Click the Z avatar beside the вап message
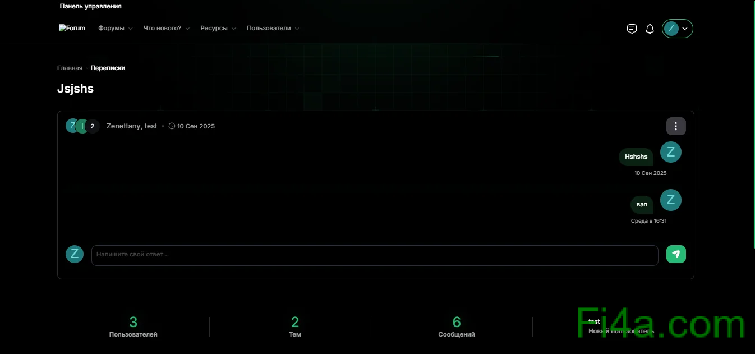The width and height of the screenshot is (755, 354). click(x=670, y=200)
